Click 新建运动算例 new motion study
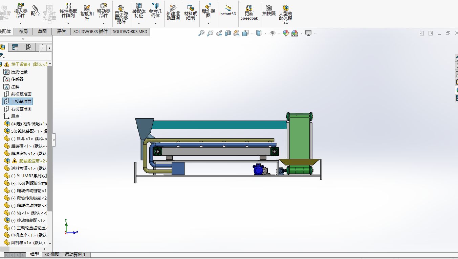458x259 pixels. tap(173, 12)
